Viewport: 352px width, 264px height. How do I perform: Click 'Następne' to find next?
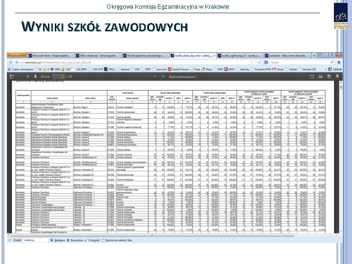tap(58, 241)
